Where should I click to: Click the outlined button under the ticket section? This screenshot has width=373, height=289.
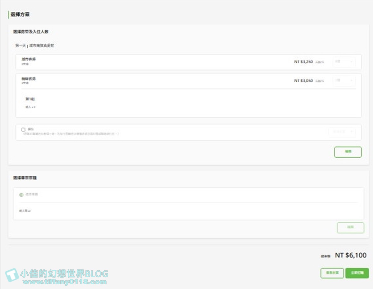pos(350,228)
